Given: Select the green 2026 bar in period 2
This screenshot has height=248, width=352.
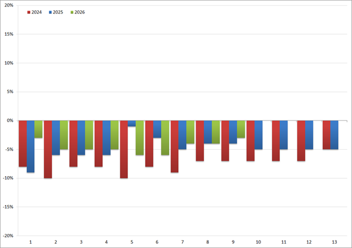Looking at the screenshot, I should click(x=64, y=135).
